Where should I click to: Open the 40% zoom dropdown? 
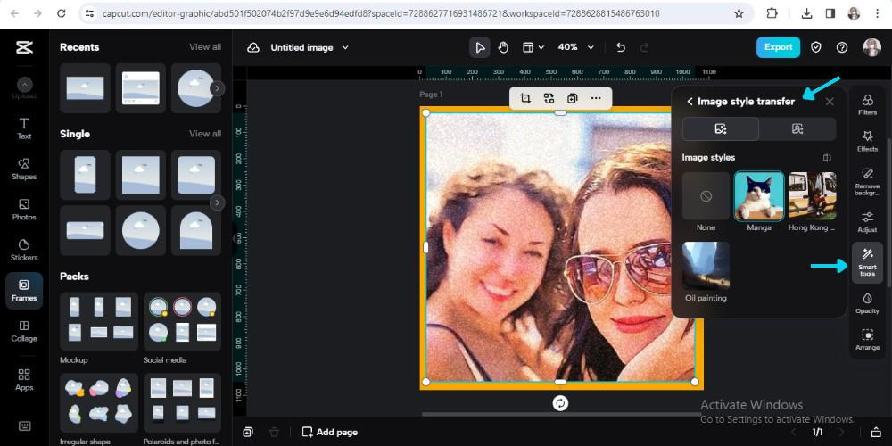pyautogui.click(x=575, y=48)
